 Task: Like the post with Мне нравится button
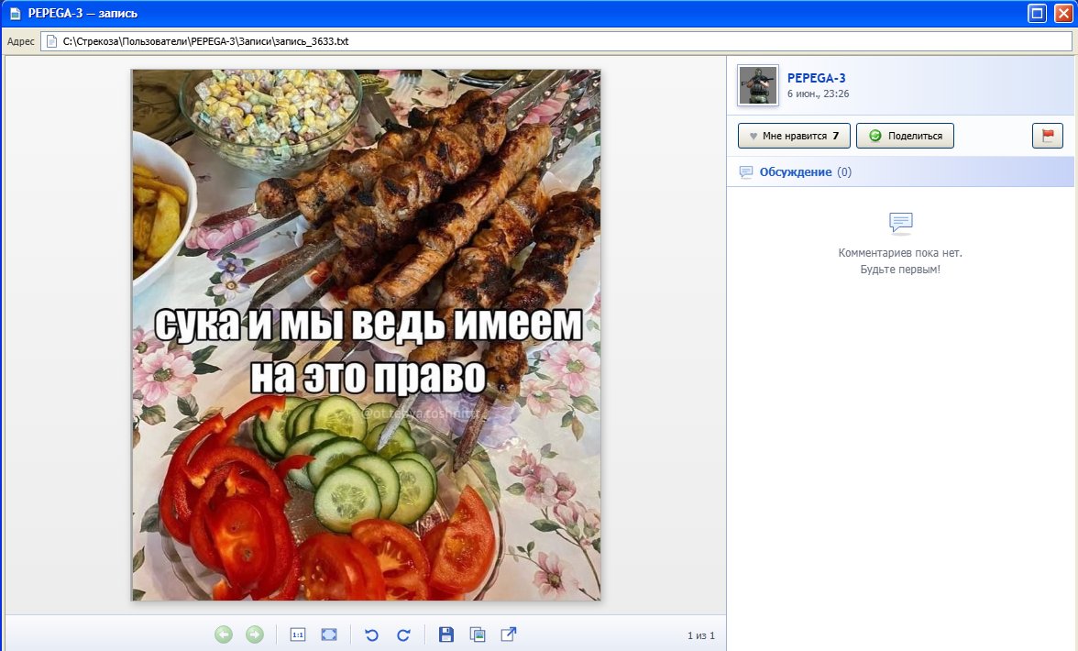pyautogui.click(x=794, y=136)
